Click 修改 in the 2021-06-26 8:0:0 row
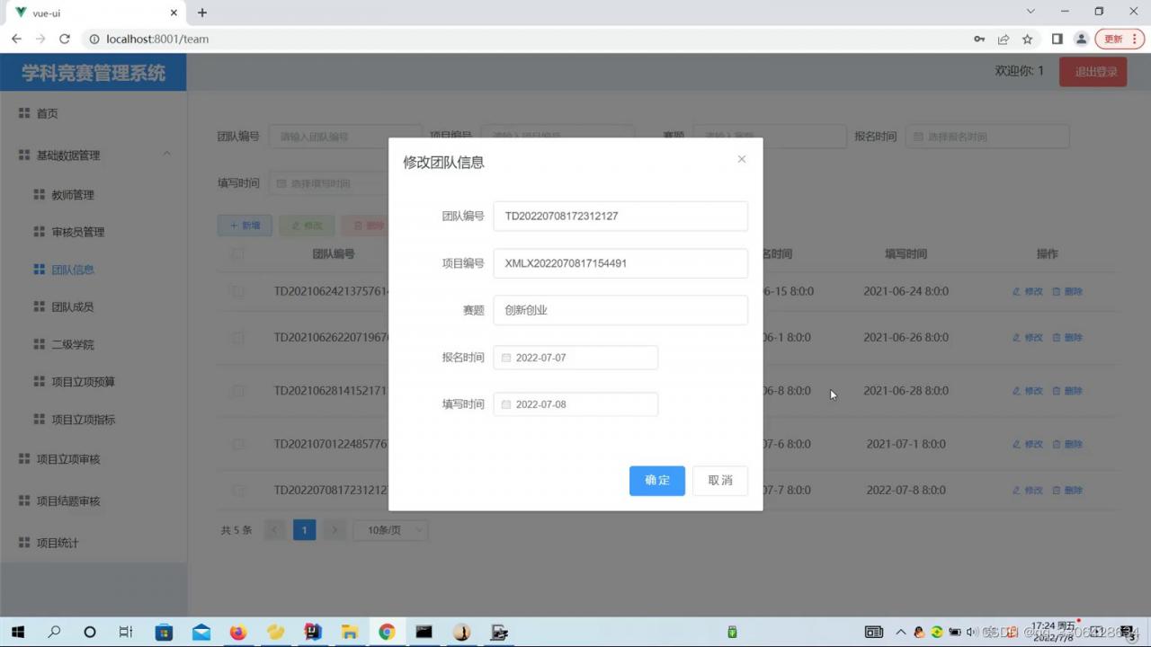 coord(1028,338)
